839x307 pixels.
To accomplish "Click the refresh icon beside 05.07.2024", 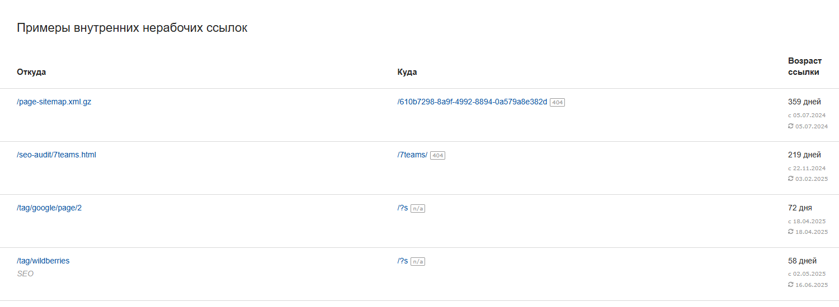I will [790, 126].
